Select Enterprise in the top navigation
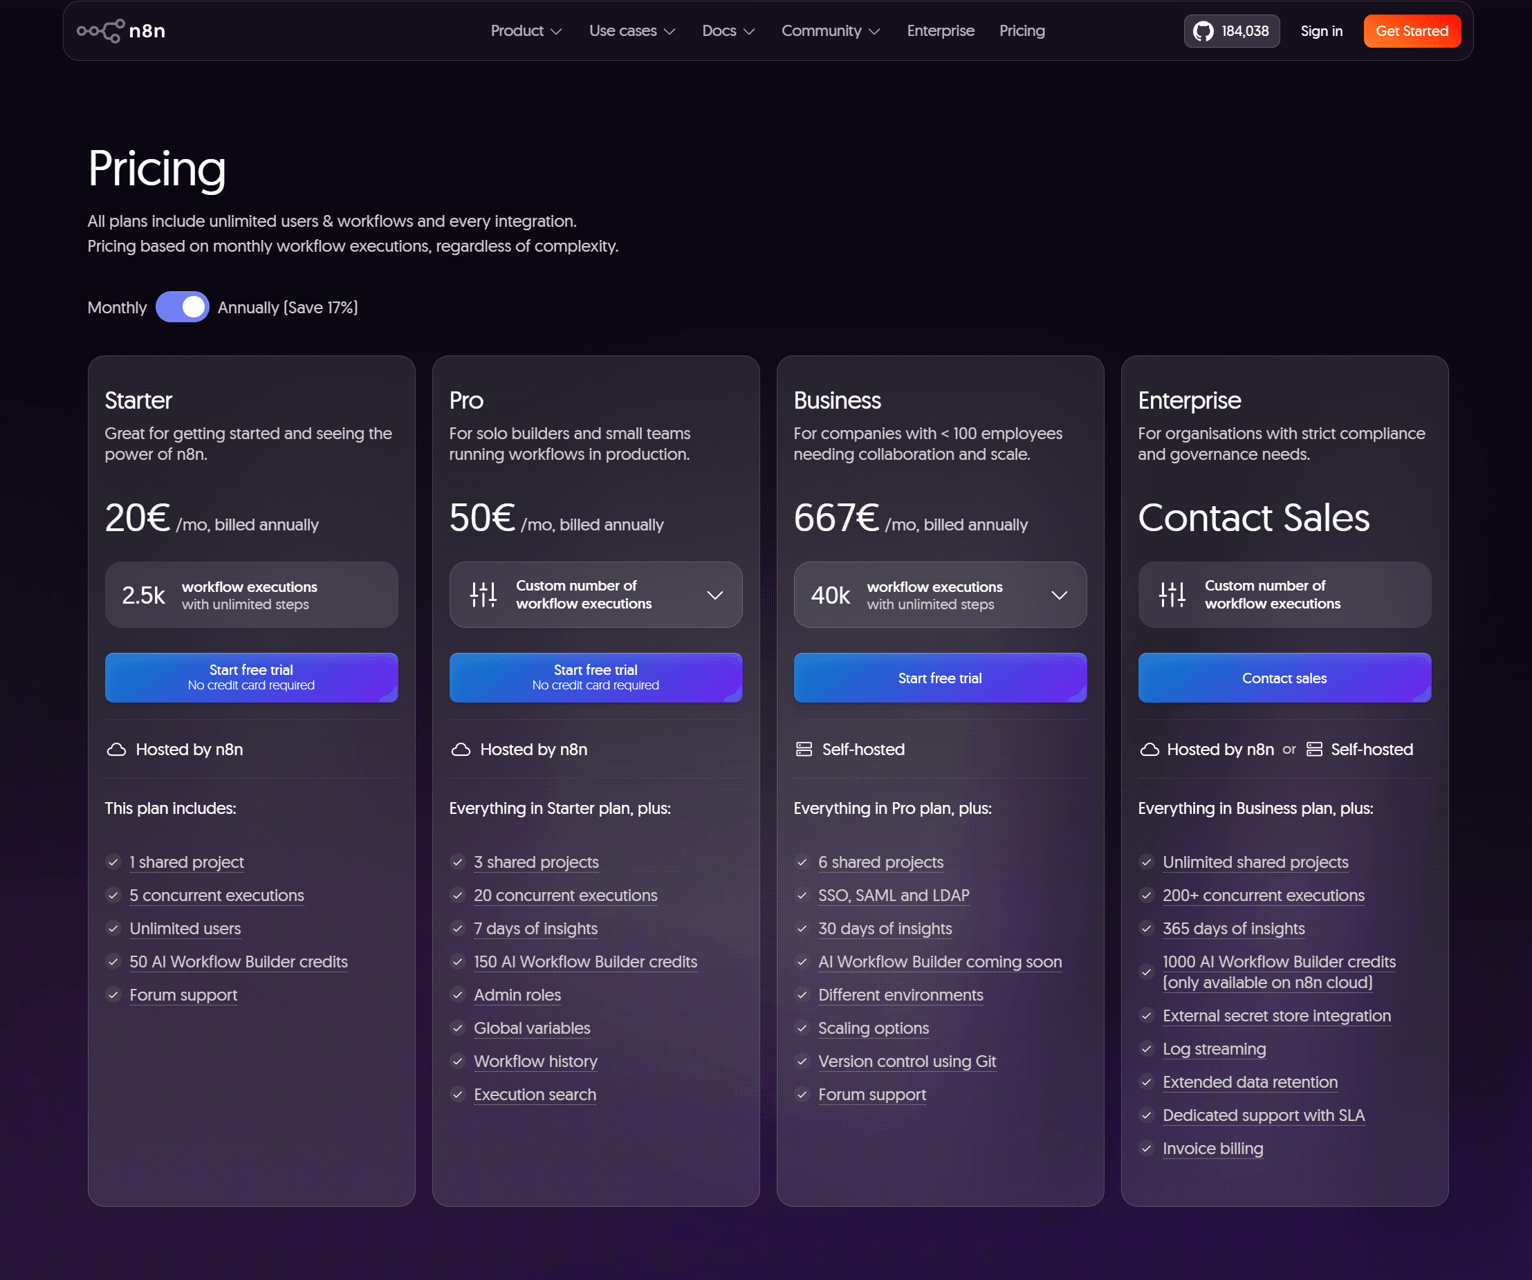The height and width of the screenshot is (1280, 1532). point(941,30)
